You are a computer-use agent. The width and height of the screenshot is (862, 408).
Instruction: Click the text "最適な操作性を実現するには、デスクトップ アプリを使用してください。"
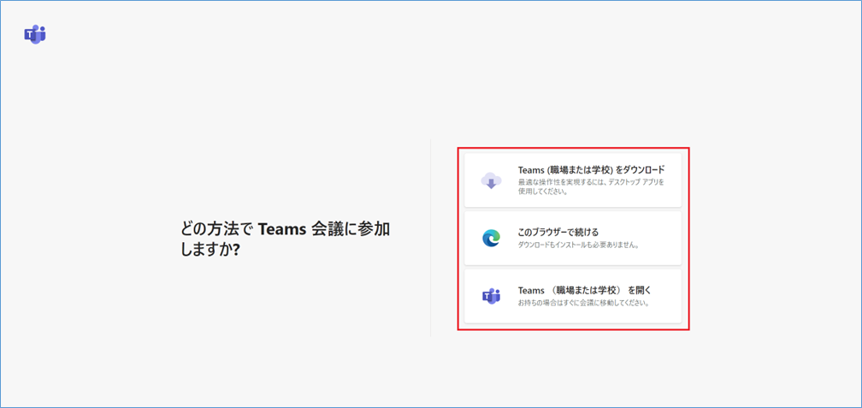592,187
